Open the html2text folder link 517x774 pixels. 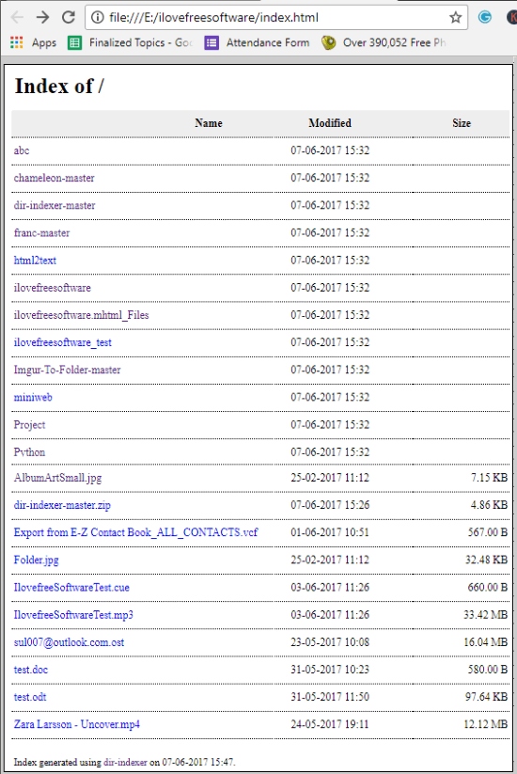pyautogui.click(x=35, y=261)
